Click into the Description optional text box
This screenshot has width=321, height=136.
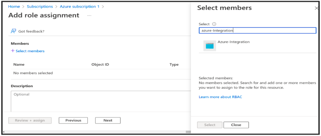101,101
